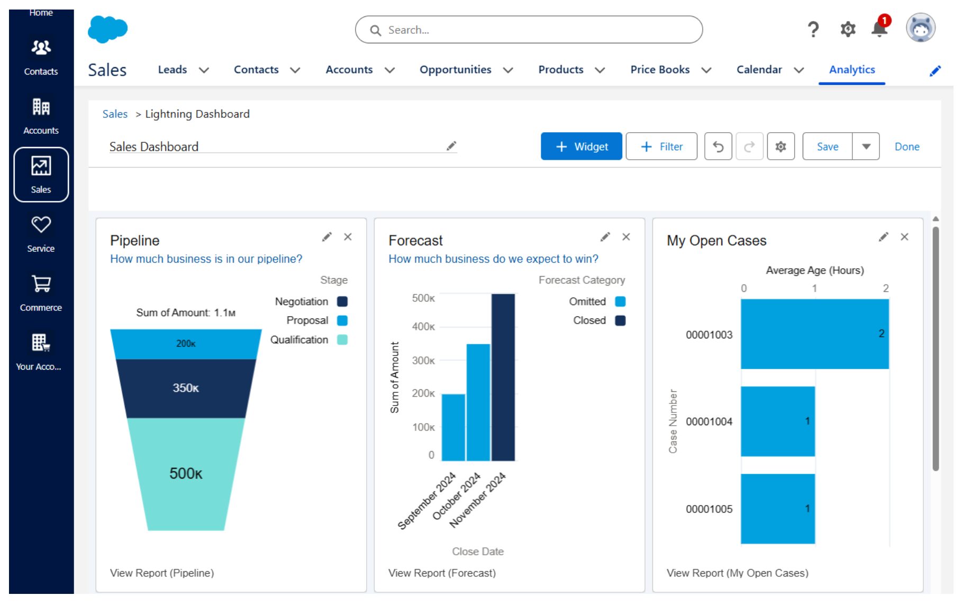963x605 pixels.
Task: Edit navigation bar with pencil icon
Action: pos(935,71)
